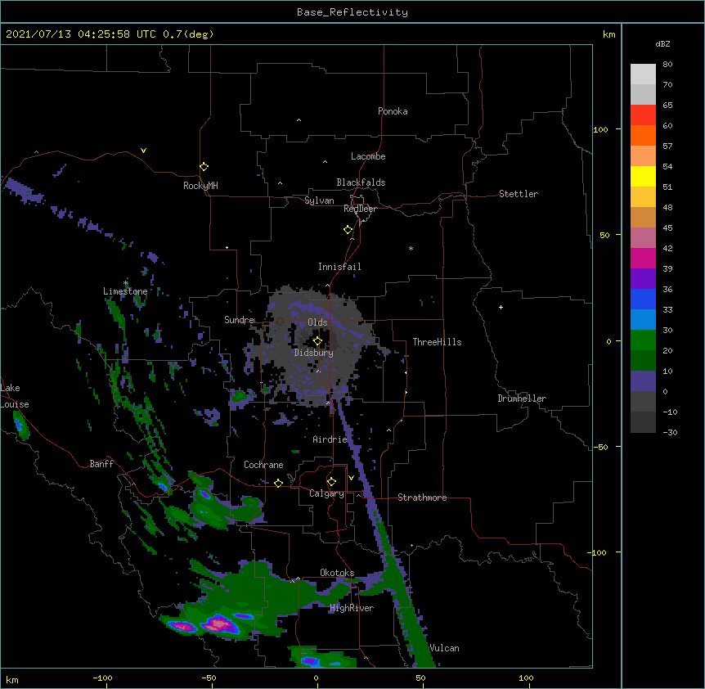Click the yellow diamond marker near RockyMH
705x689 pixels.
click(x=204, y=167)
